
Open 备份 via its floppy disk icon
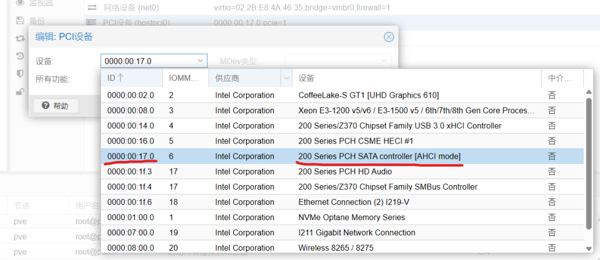click(x=20, y=20)
